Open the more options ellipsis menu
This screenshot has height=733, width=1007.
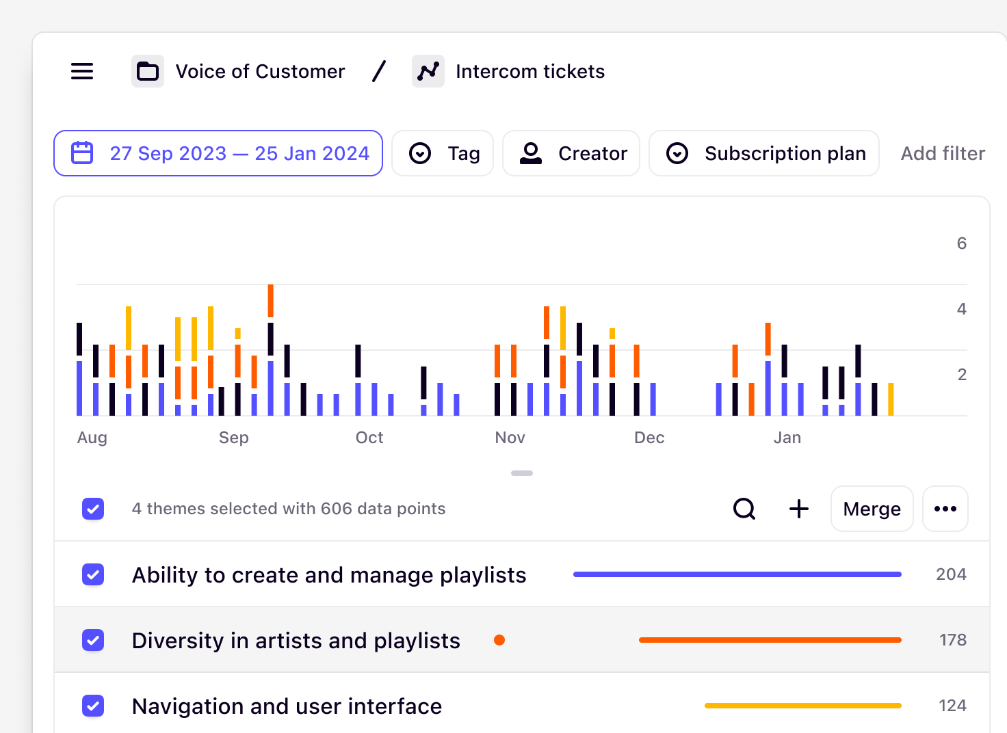pos(945,509)
